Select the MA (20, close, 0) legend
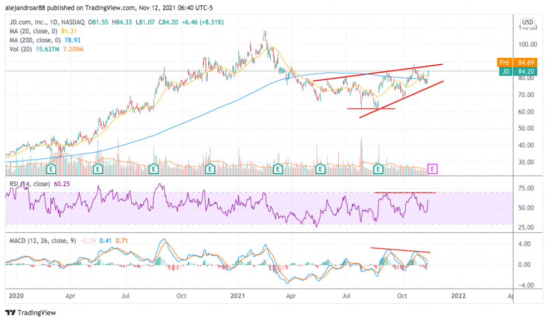 [34, 31]
